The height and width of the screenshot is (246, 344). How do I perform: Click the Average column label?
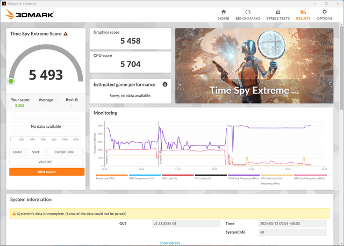46,100
